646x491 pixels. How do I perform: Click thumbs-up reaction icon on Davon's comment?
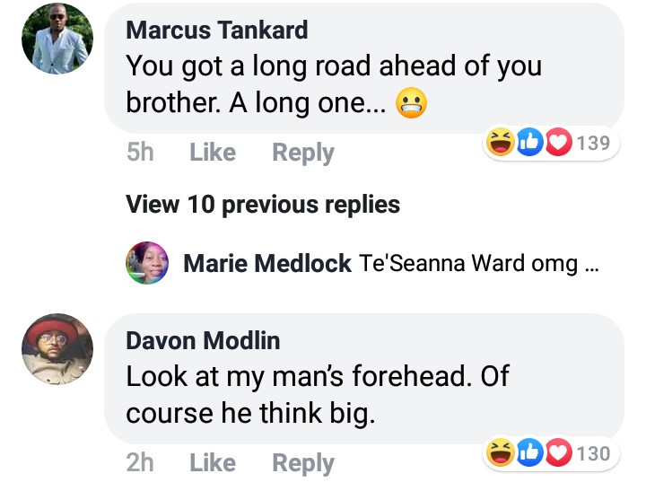coord(530,452)
